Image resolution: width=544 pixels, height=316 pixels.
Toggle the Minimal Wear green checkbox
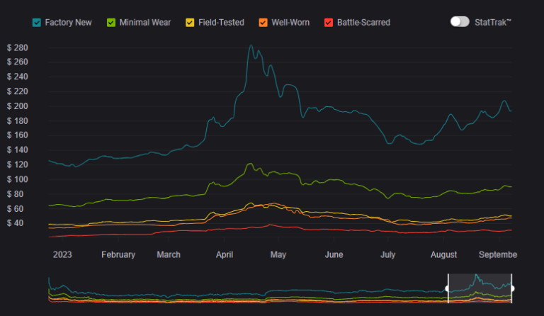coord(111,23)
